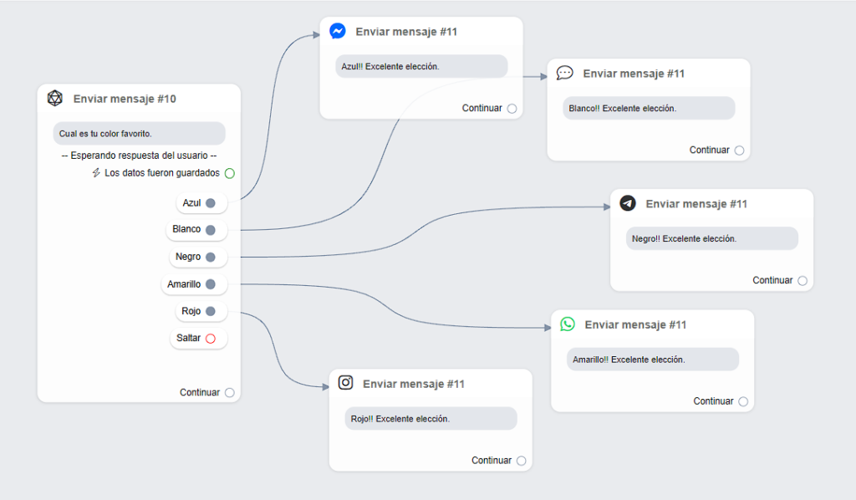Click the Rojo option's gray connector dot
856x500 pixels.
tap(211, 312)
